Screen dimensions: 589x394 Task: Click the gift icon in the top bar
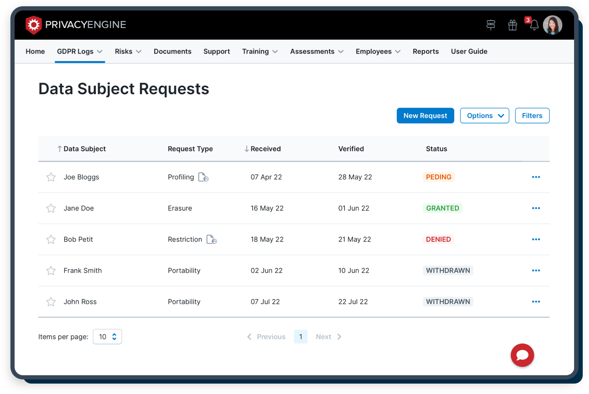(512, 25)
